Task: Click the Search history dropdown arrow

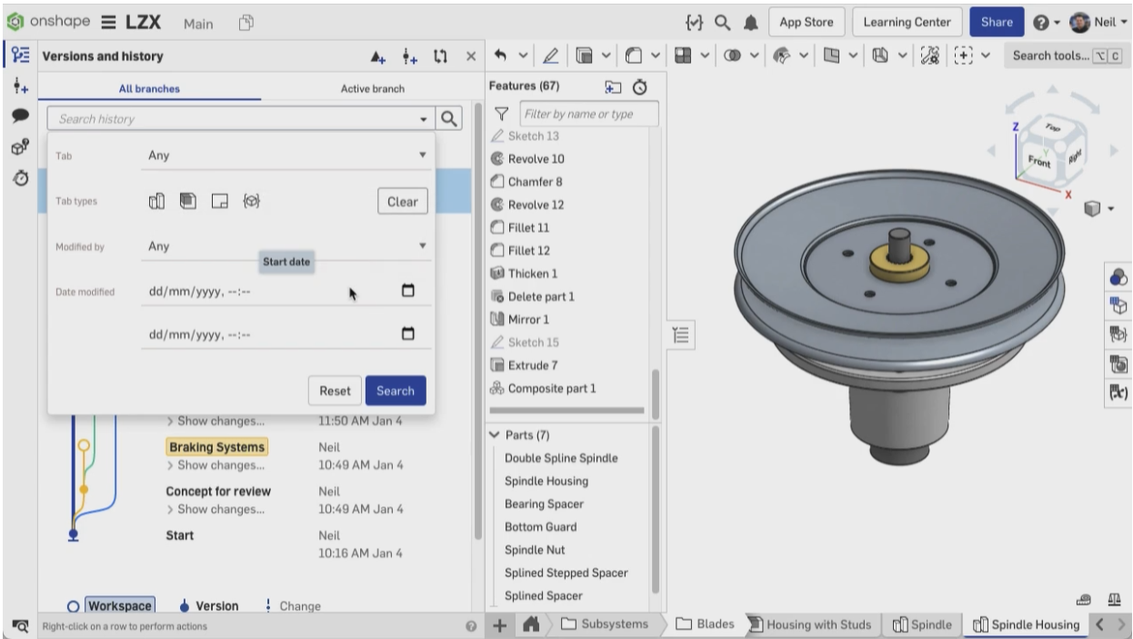Action: 423,119
